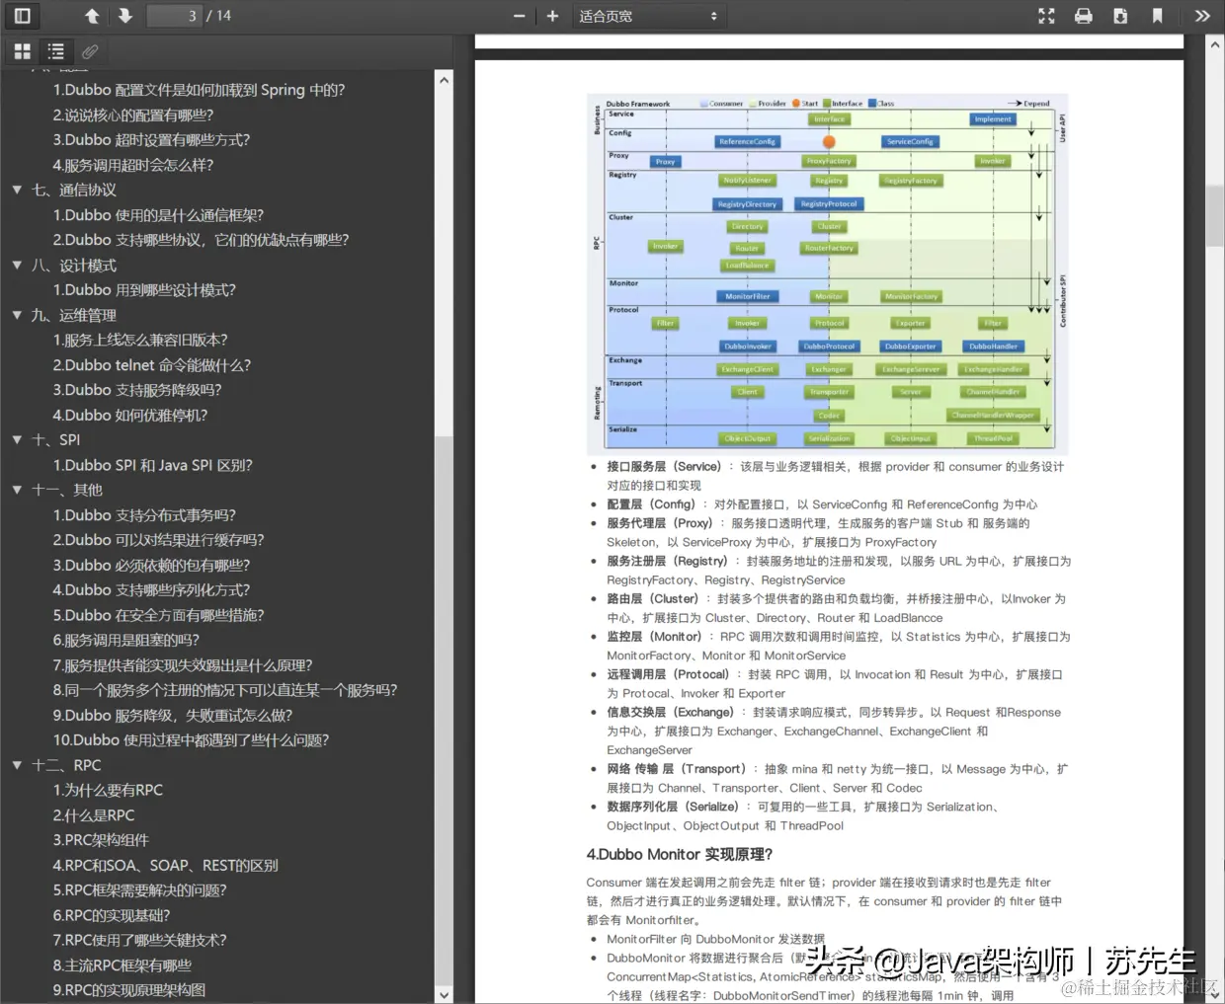Open outline item 4.RPC和SOA、SOAP、REST的区别
Image resolution: width=1225 pixels, height=1004 pixels.
click(166, 866)
